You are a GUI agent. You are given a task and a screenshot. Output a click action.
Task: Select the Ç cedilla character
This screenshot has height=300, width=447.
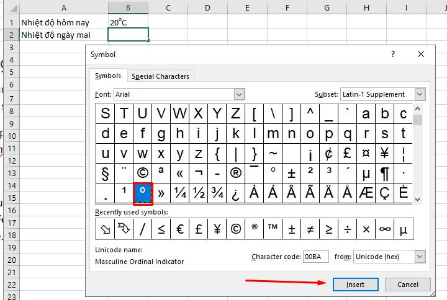384,193
